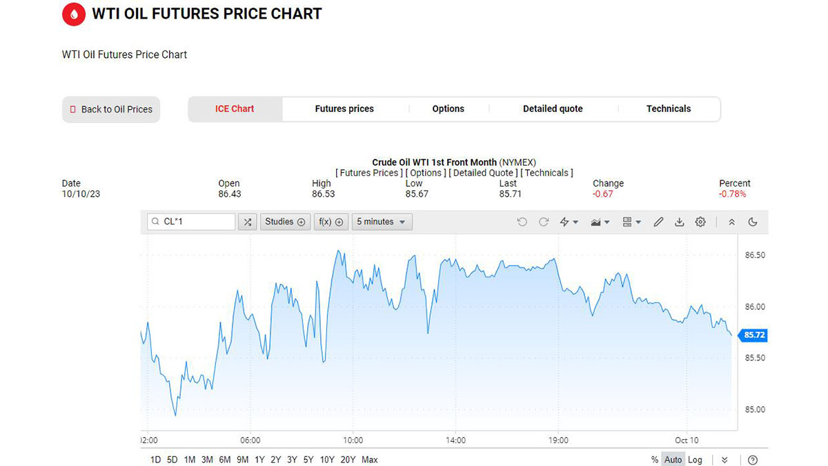828x466 pixels.
Task: Download the chart image
Action: coord(680,222)
